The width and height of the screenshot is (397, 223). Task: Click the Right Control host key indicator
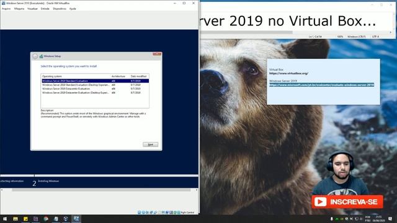coord(187,212)
